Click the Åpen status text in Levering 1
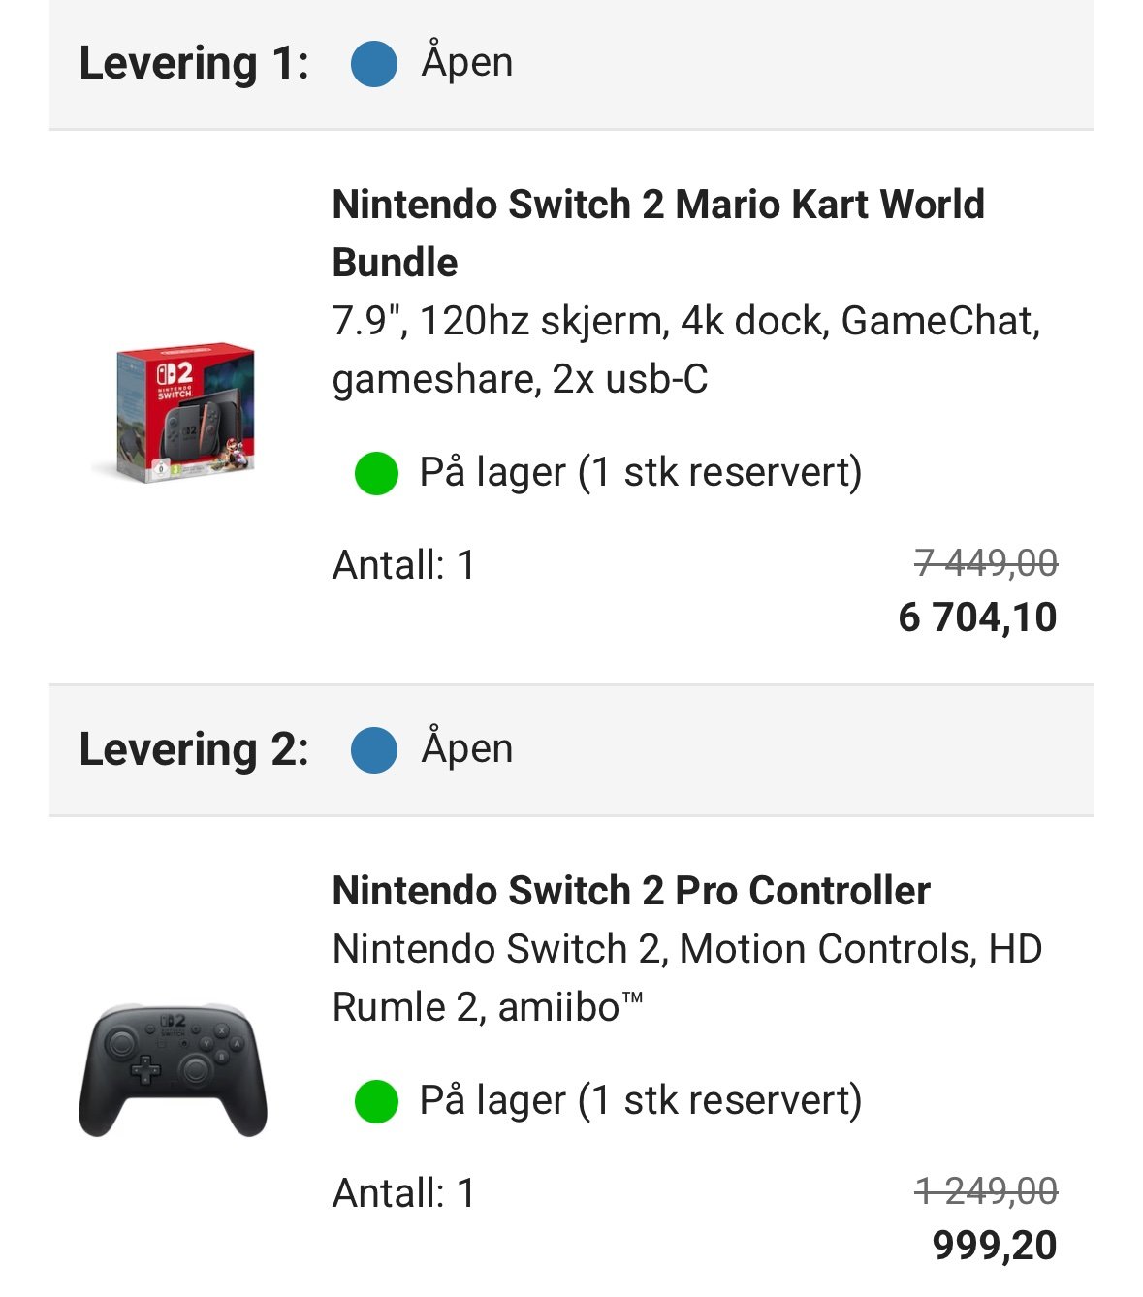 click(467, 63)
